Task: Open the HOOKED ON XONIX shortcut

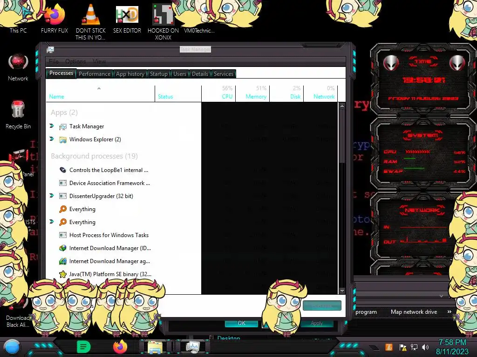Action: [x=163, y=21]
